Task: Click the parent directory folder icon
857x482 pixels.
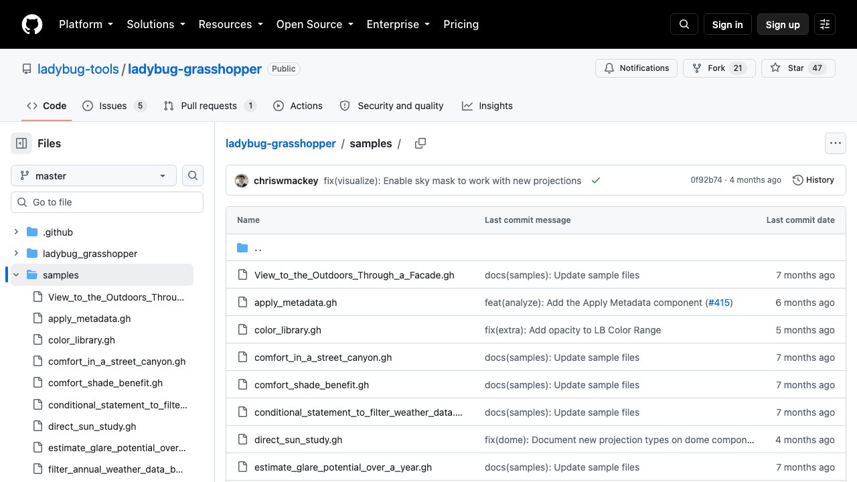Action: [x=242, y=248]
